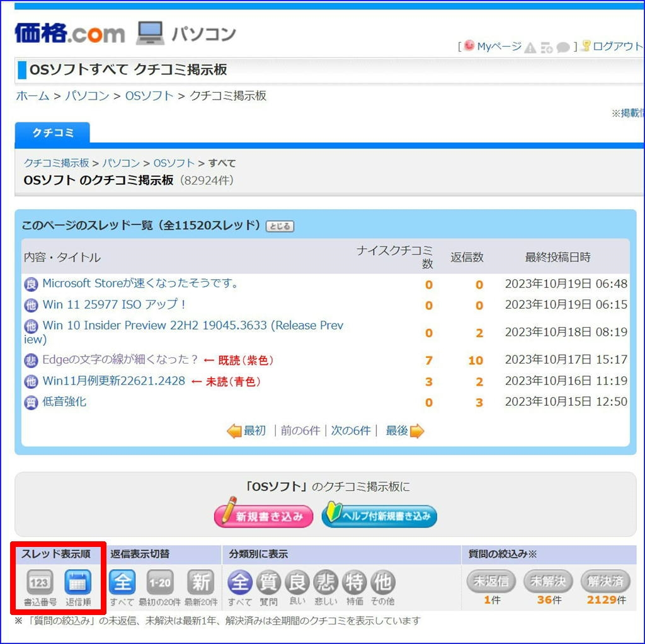Click 質 icon beside 低音強化 thread

click(x=31, y=403)
